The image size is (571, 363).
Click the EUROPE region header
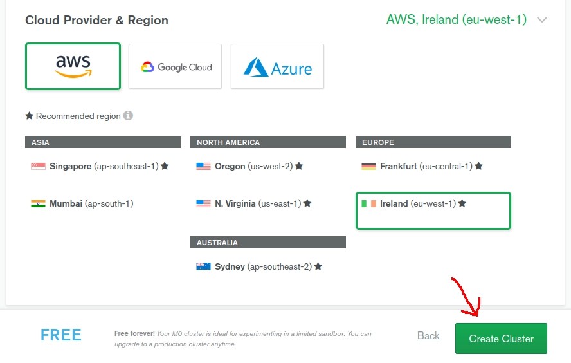[x=433, y=142]
